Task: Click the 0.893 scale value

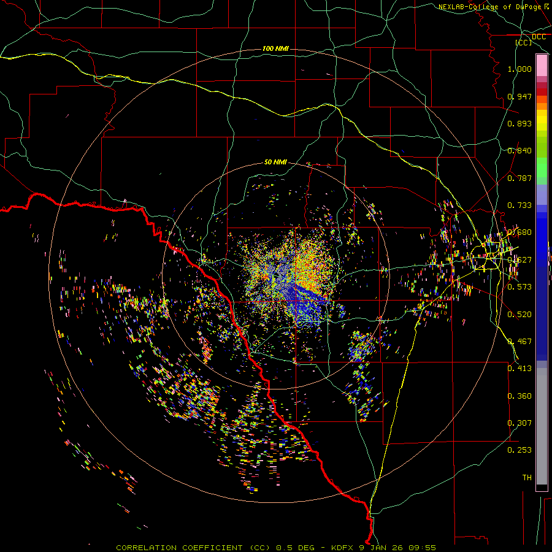Action: (x=519, y=123)
